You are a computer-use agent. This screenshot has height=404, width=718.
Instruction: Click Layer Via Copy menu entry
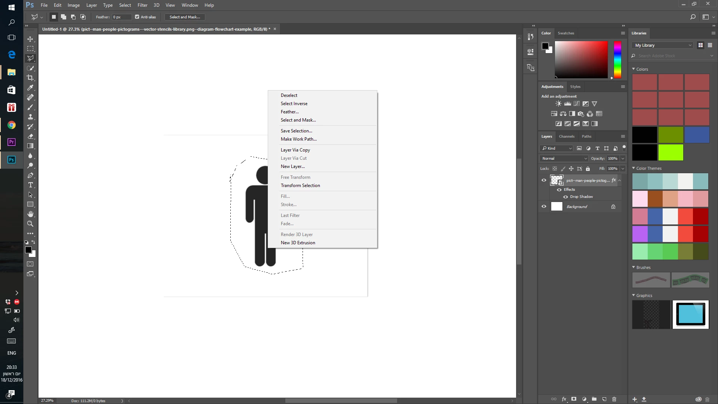pos(295,150)
